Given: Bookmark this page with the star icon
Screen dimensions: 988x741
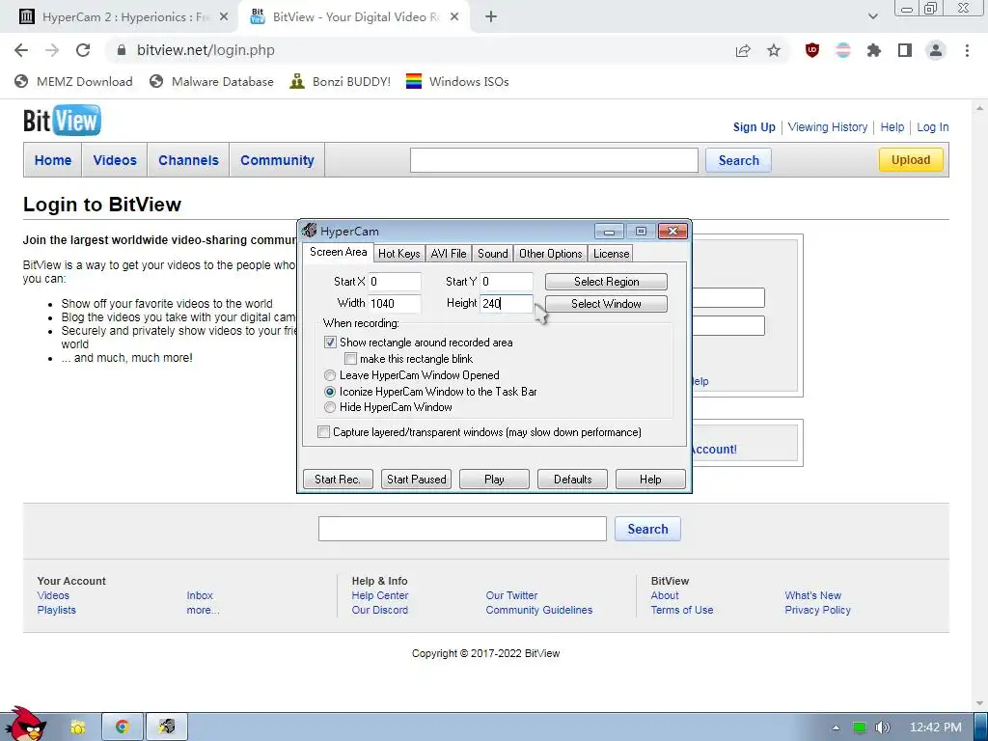Looking at the screenshot, I should click(774, 50).
